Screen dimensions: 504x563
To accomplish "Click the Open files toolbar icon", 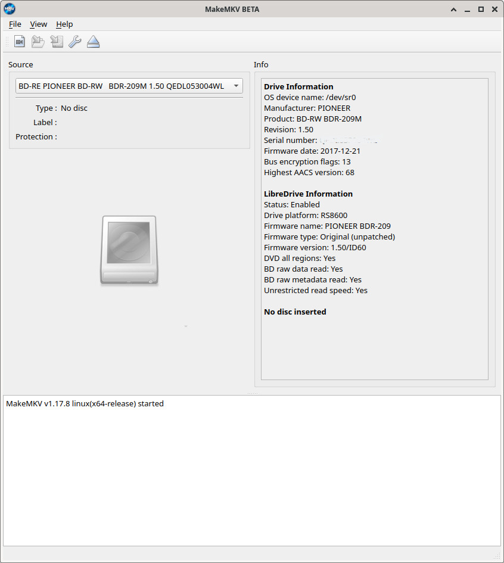I will tap(20, 42).
